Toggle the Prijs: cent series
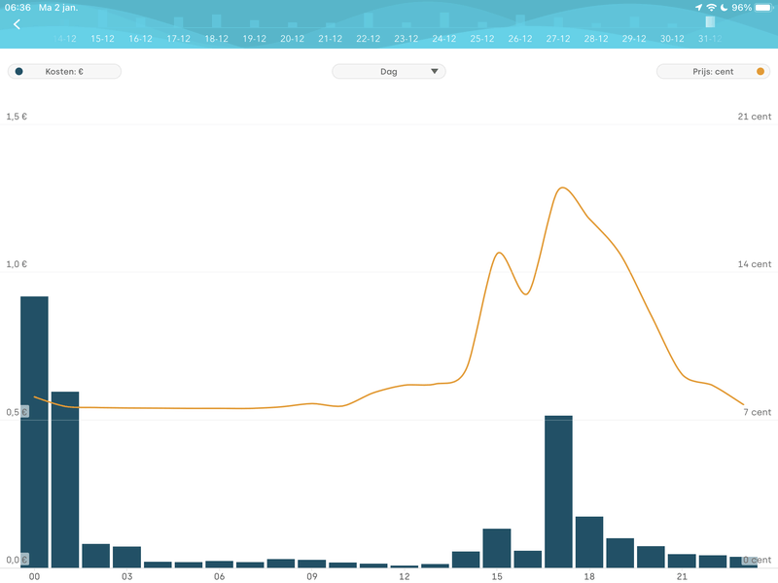 [713, 71]
